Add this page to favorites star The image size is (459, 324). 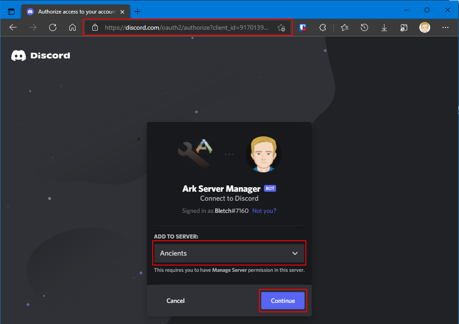[x=281, y=27]
